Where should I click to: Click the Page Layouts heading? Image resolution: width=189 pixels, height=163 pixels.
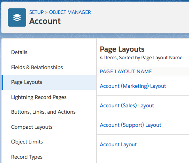click(x=122, y=49)
